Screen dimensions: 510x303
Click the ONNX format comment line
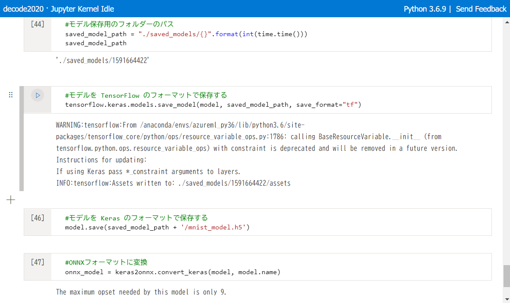[106, 262]
